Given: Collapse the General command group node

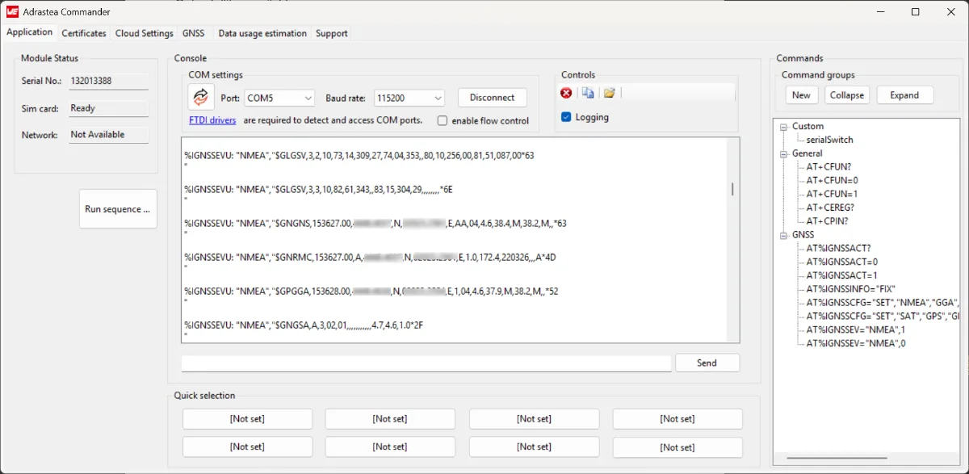Looking at the screenshot, I should pyautogui.click(x=782, y=153).
